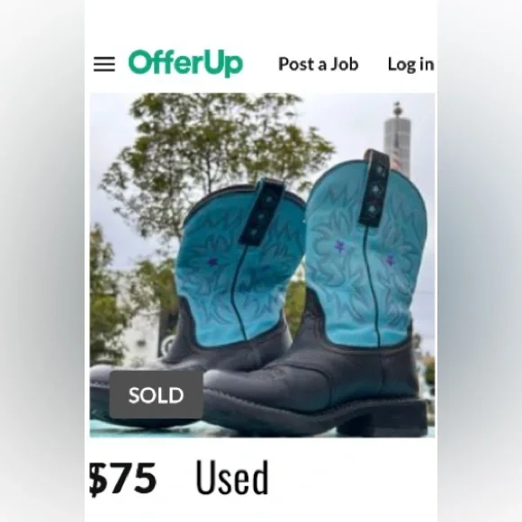Select the $75 price text
This screenshot has height=522, width=522.
click(x=122, y=478)
